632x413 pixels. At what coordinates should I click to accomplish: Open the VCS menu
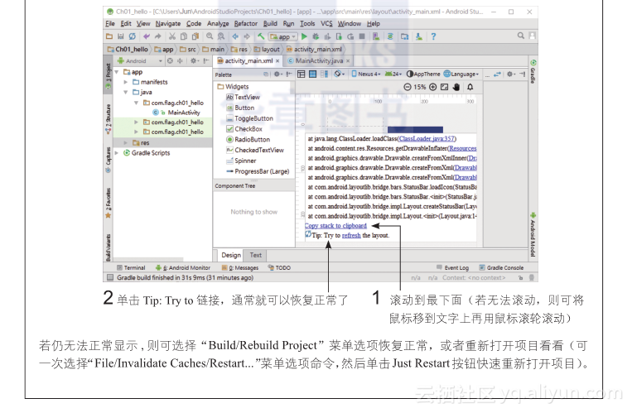[327, 24]
